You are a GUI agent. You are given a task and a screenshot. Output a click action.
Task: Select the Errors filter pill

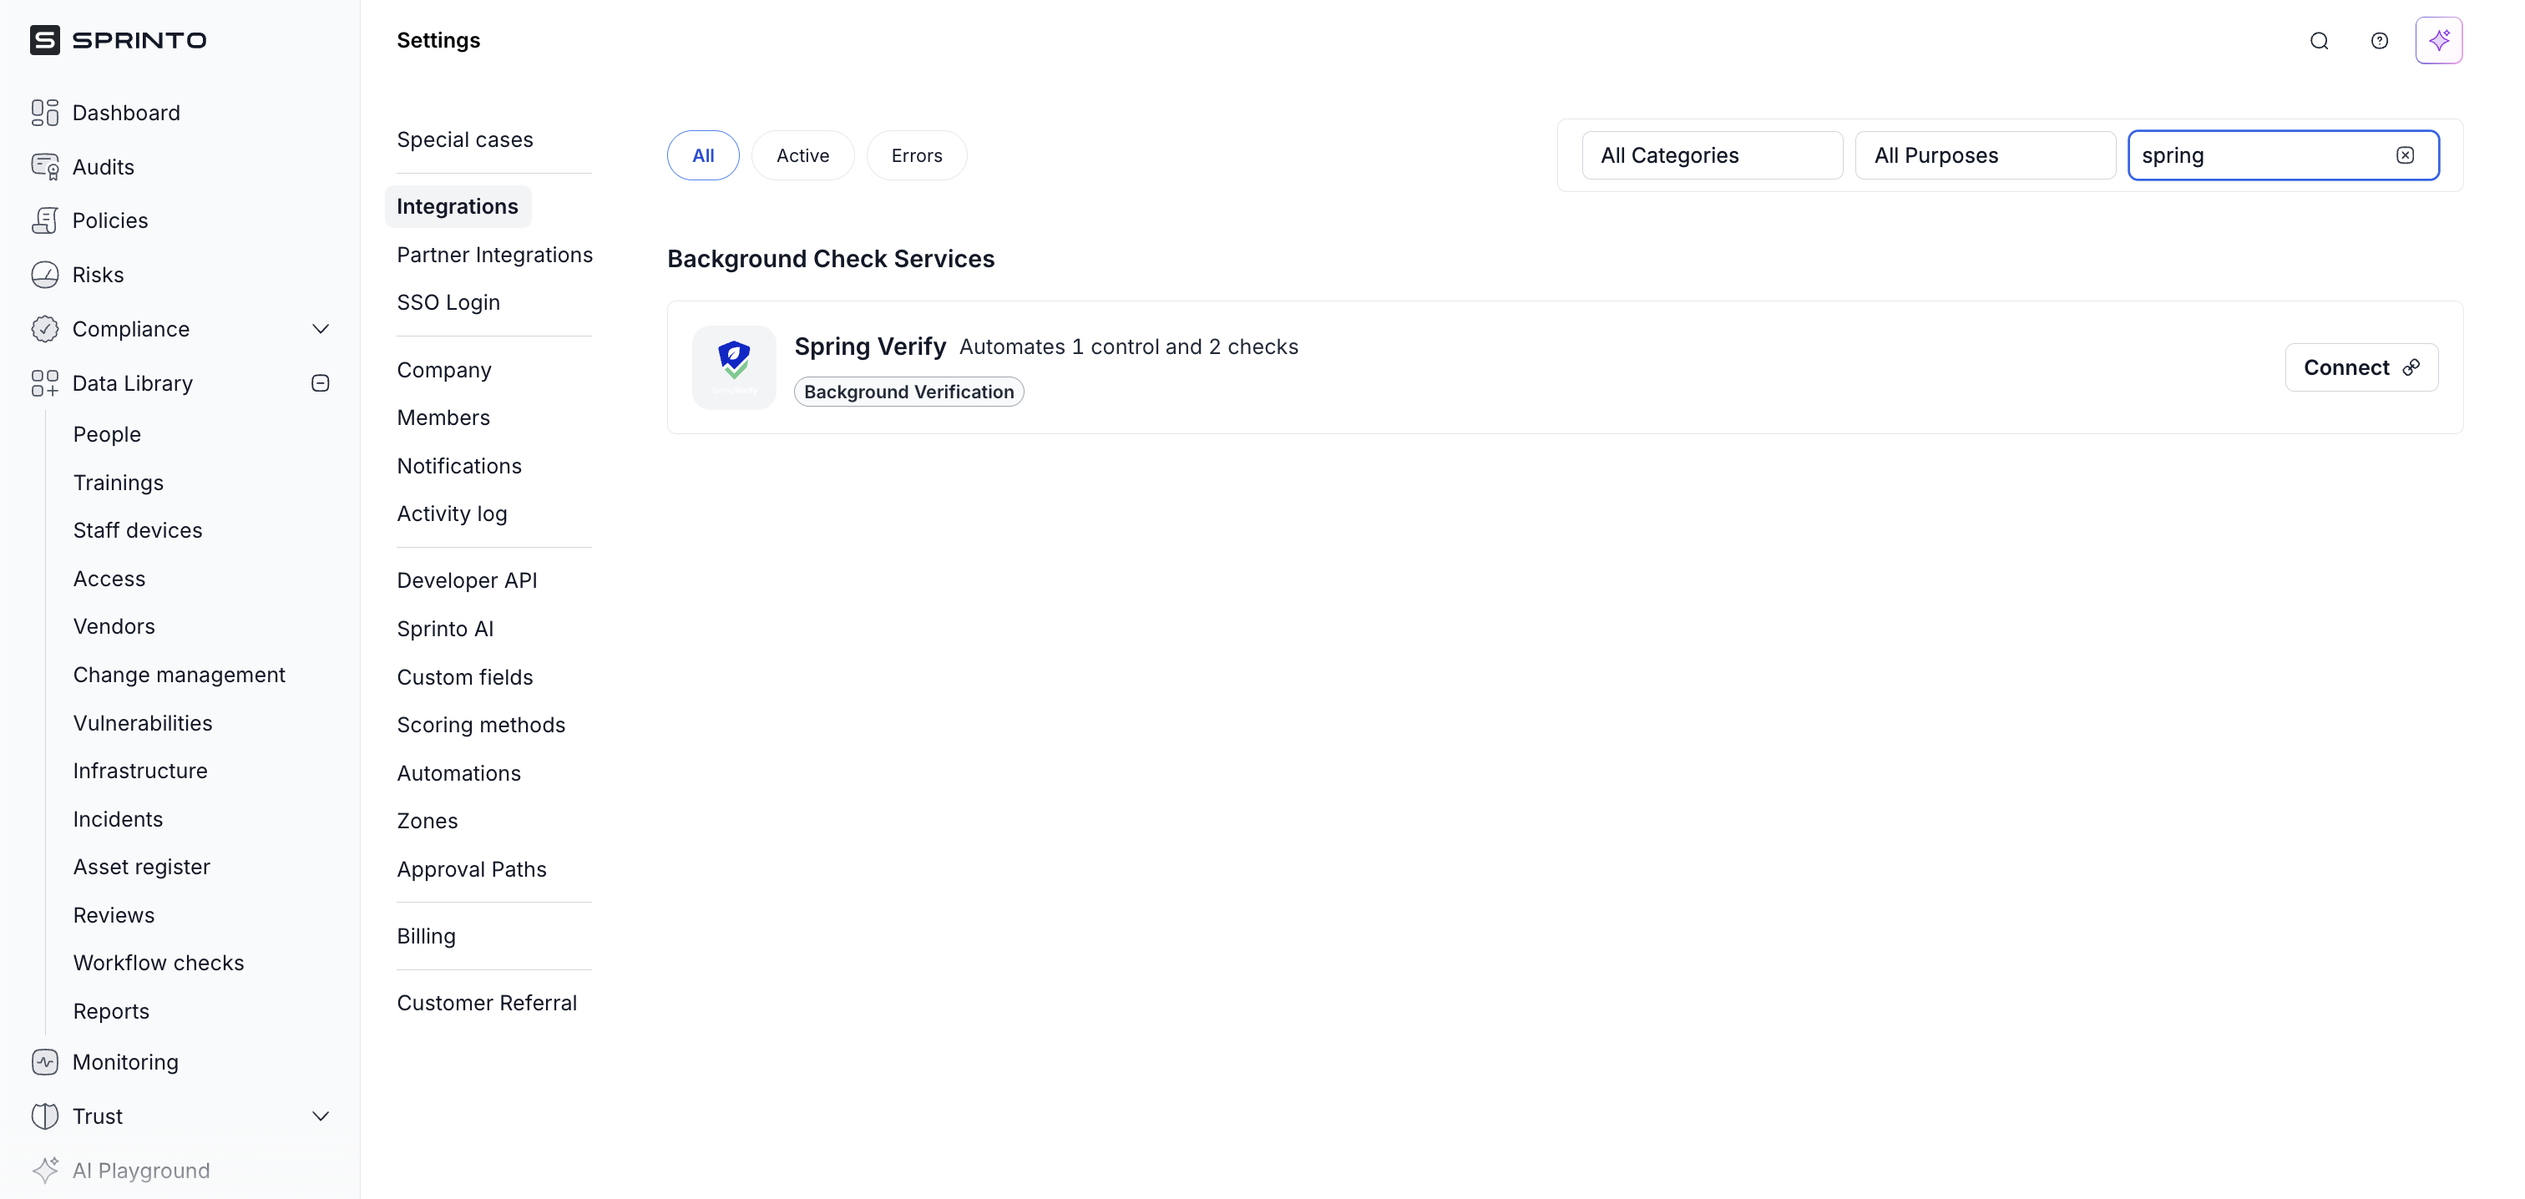tap(915, 155)
